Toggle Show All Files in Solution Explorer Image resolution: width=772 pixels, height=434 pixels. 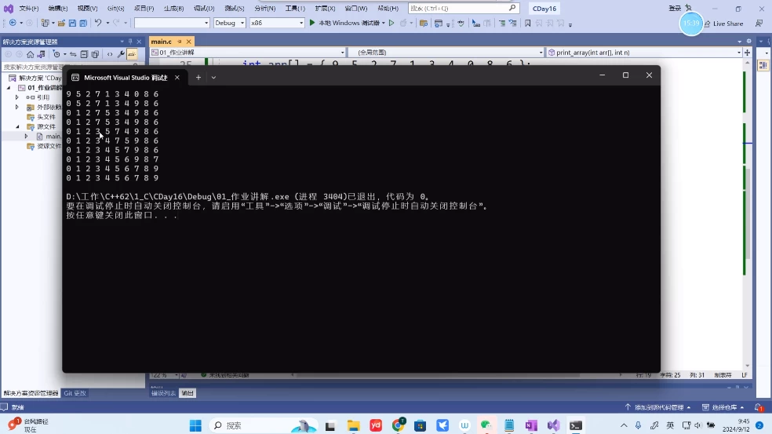pyautogui.click(x=95, y=55)
